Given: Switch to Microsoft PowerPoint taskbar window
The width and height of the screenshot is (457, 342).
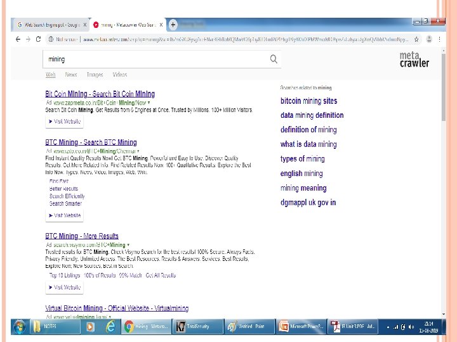Looking at the screenshot, I should pyautogui.click(x=301, y=327).
